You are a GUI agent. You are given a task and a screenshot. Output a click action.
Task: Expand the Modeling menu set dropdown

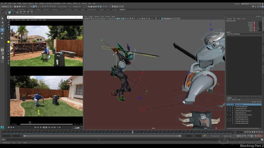pyautogui.click(x=6, y=6)
